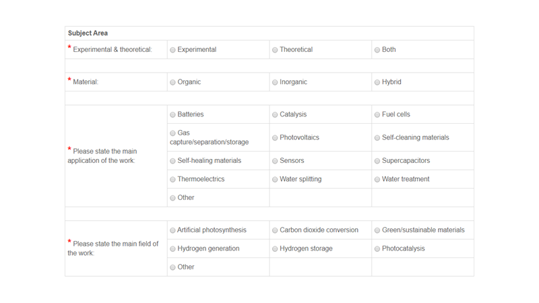Viewport: 539px width, 303px height.
Task: Select the Inorganic material option
Action: click(275, 82)
